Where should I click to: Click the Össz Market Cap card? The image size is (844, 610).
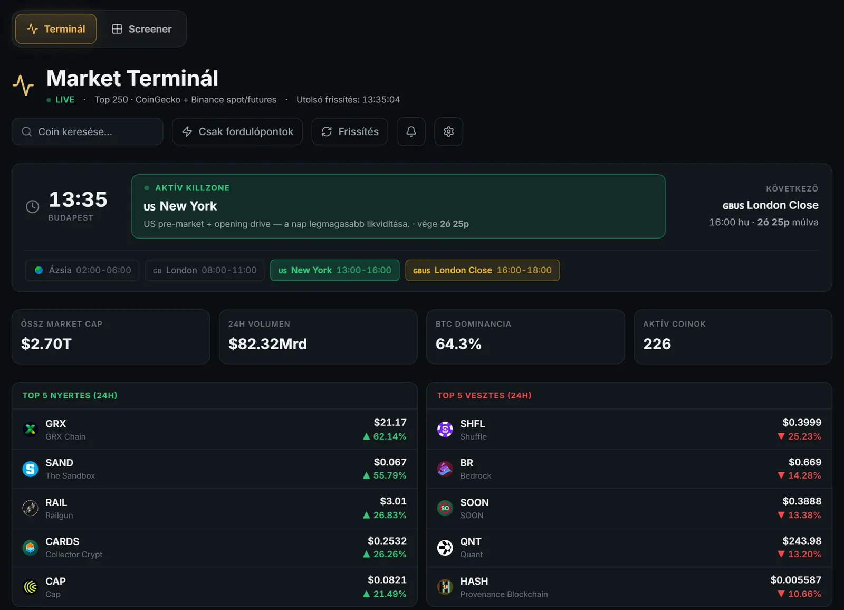pos(111,337)
